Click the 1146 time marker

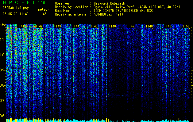(x=112, y=26)
